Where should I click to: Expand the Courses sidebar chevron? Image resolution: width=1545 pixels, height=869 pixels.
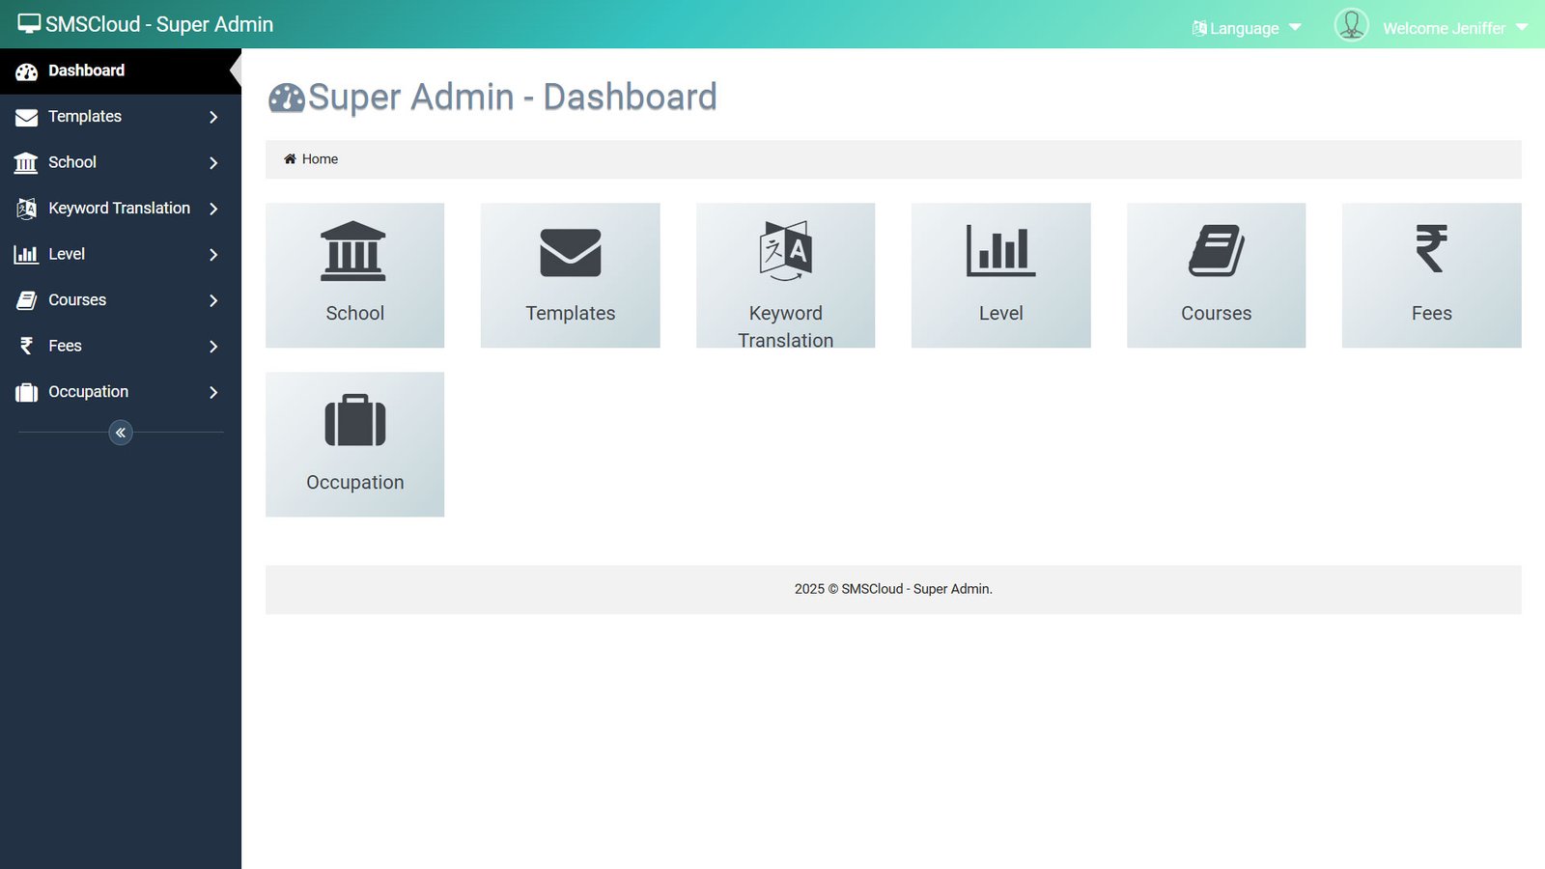coord(213,300)
